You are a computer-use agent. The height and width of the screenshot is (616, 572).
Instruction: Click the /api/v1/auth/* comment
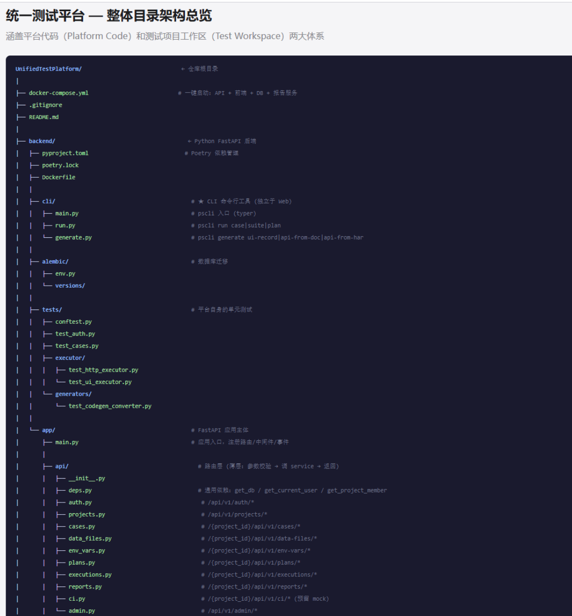[x=228, y=502]
